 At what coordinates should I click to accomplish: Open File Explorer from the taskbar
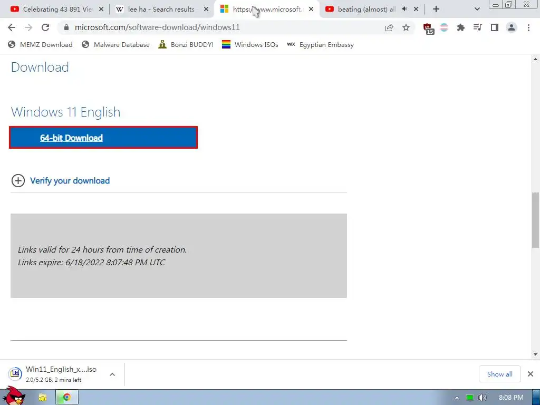[x=43, y=398]
